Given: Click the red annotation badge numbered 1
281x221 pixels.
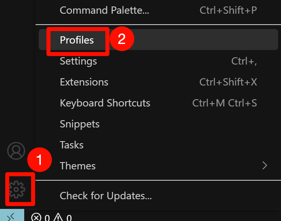Looking at the screenshot, I should (x=40, y=160).
